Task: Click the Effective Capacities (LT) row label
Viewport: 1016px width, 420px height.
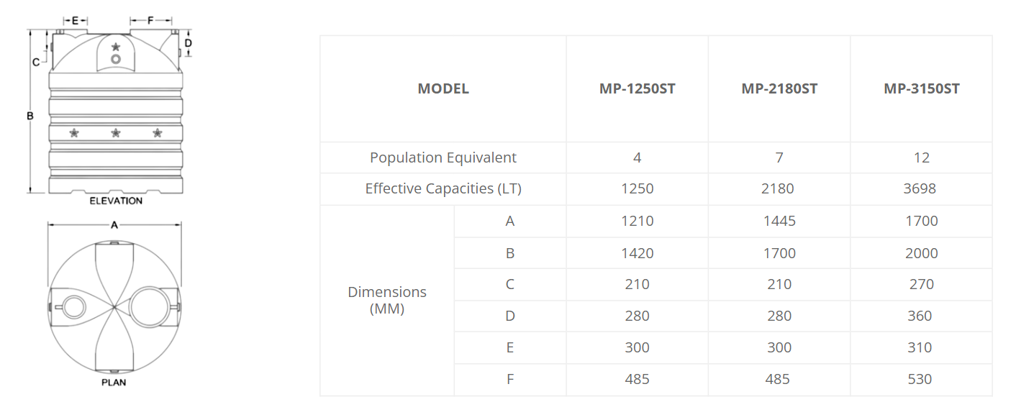Action: pos(443,189)
